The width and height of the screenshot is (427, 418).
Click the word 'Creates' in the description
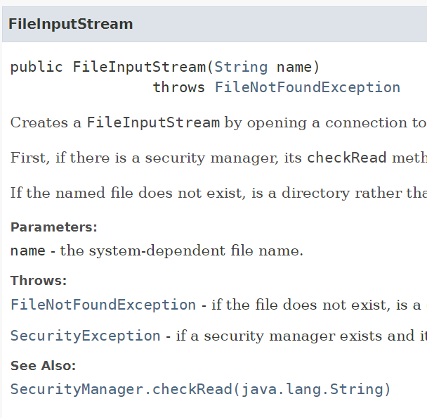pos(36,122)
